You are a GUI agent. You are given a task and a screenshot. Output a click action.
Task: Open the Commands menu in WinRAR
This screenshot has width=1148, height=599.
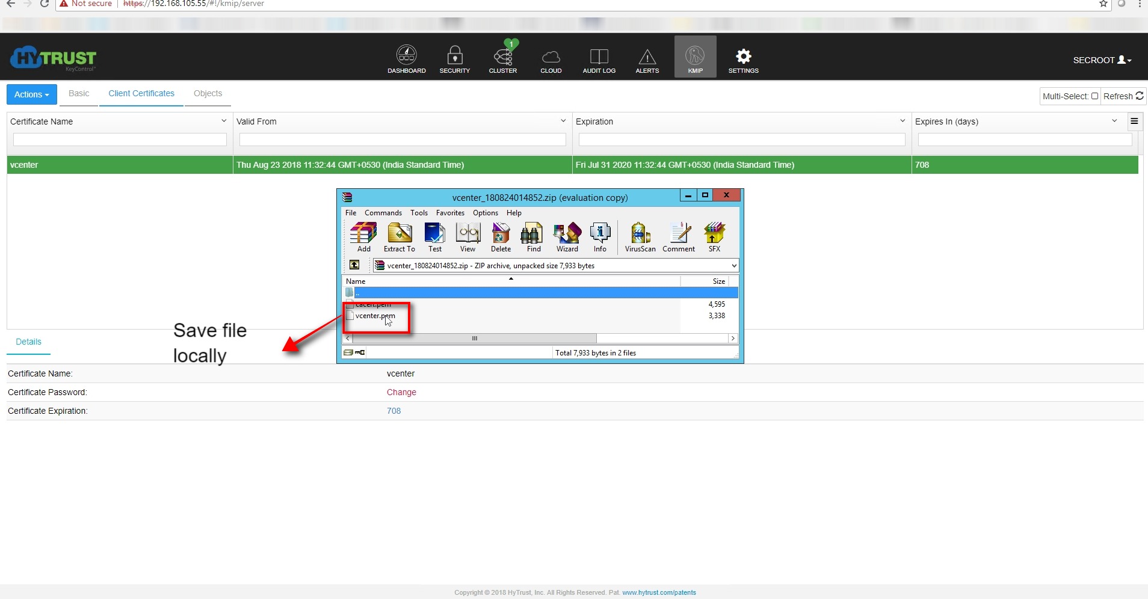(383, 213)
